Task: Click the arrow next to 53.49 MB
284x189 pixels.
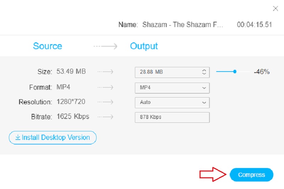Action: coord(105,72)
